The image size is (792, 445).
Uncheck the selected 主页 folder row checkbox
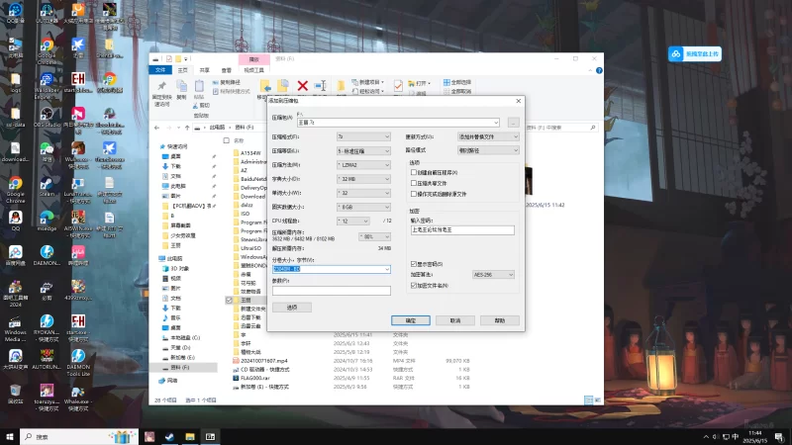pyautogui.click(x=229, y=301)
